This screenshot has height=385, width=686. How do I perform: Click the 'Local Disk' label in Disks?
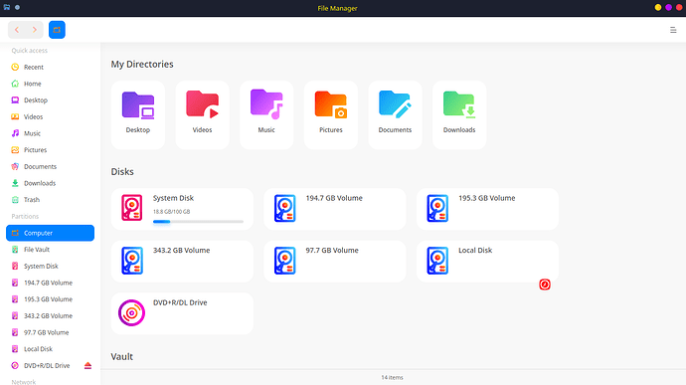coord(475,250)
